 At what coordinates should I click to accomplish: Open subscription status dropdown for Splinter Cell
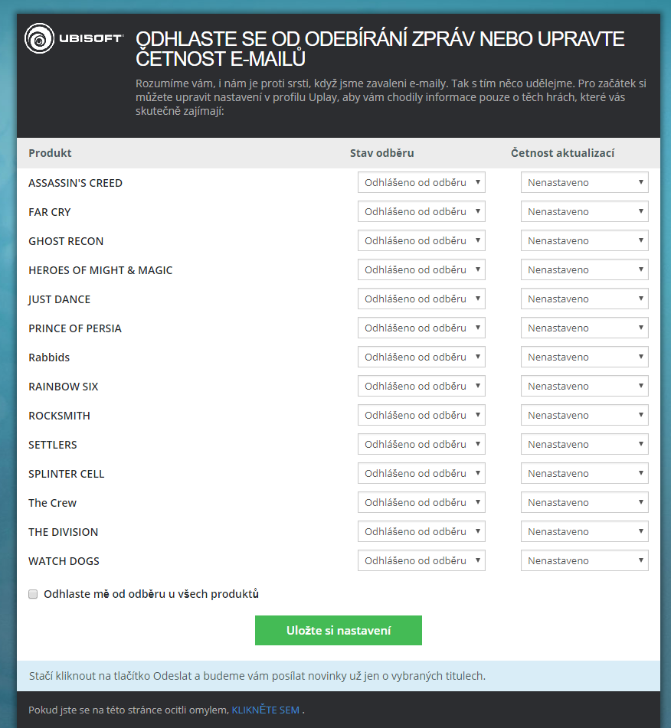pos(421,473)
